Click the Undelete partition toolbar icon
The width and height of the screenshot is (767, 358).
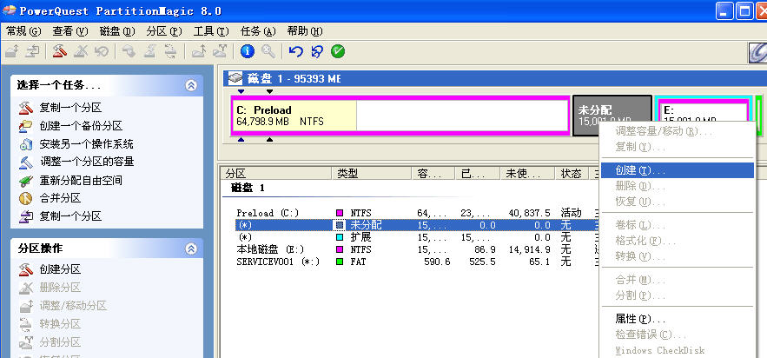click(x=101, y=51)
